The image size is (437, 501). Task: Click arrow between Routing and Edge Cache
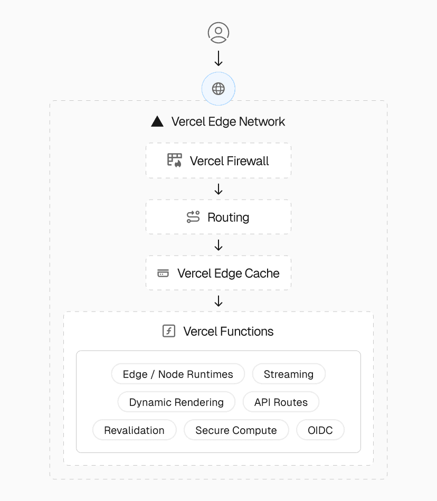coord(218,245)
